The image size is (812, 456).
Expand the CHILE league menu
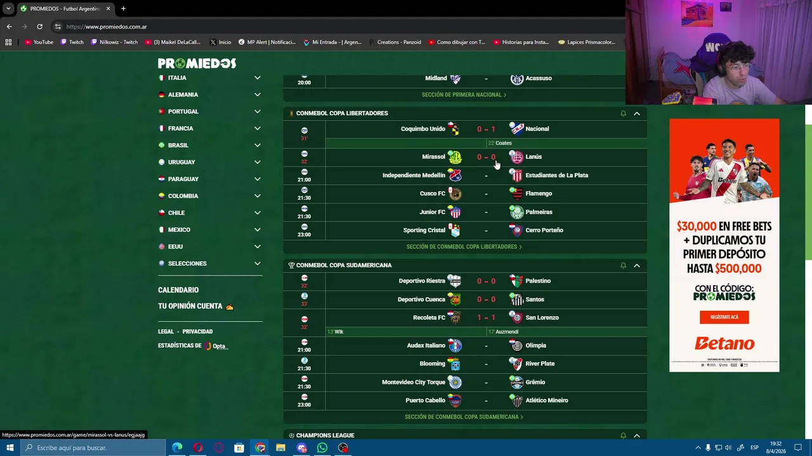pyautogui.click(x=257, y=213)
